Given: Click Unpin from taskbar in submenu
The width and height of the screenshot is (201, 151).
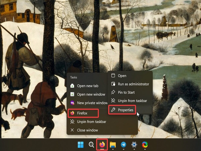Looking at the screenshot, I should click(130, 101).
